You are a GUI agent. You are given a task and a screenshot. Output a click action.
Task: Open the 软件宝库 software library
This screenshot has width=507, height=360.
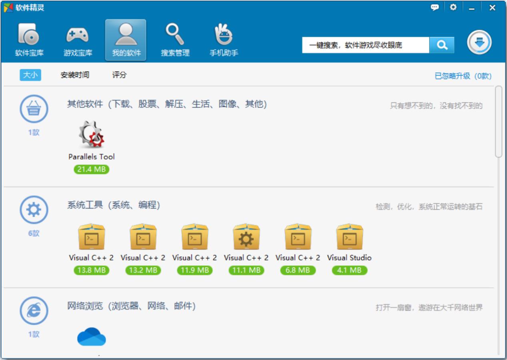point(29,40)
